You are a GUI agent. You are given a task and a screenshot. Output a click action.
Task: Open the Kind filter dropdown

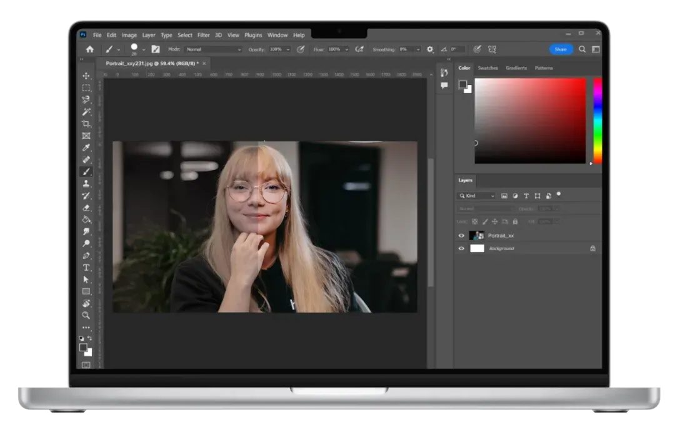[476, 196]
